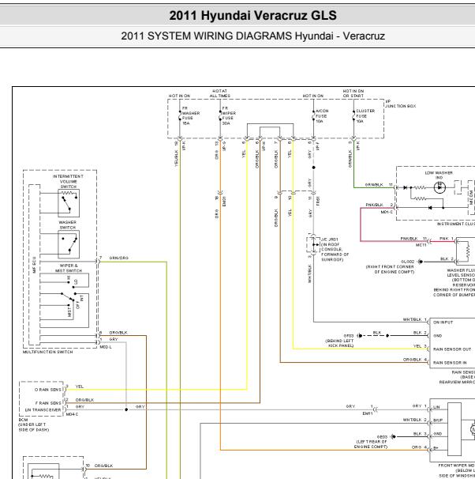This screenshot has height=479, width=475.
Task: Click the 'MC11' connector label
Action: 421,245
